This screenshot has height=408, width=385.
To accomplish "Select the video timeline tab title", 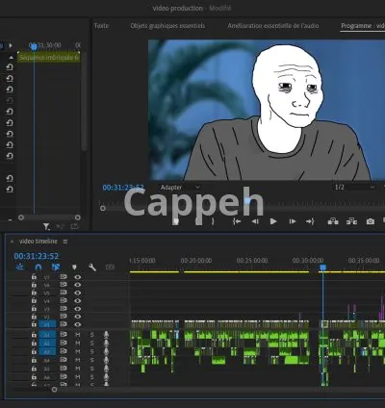I will [38, 242].
